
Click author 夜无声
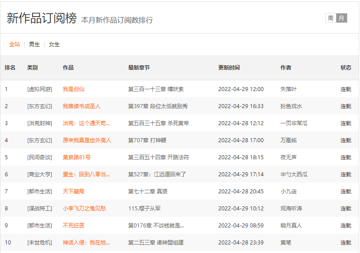[x=288, y=157]
